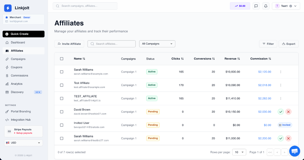304x160 pixels.
Task: Reject David Brown with red X
Action: click(x=288, y=112)
